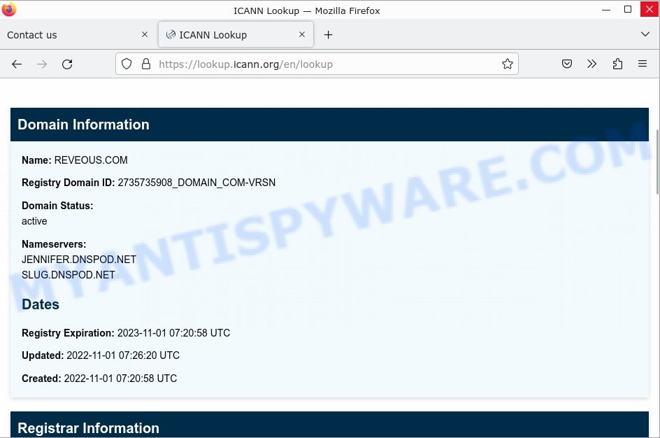Bookmark this page with the star
The height and width of the screenshot is (438, 660).
click(507, 64)
